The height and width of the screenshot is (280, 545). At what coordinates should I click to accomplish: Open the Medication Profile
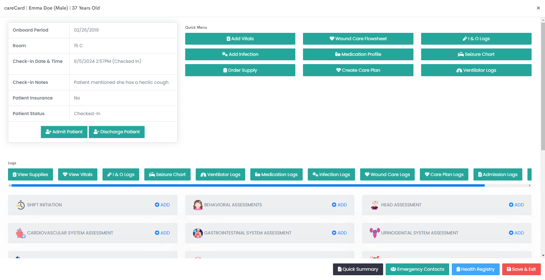(x=358, y=54)
